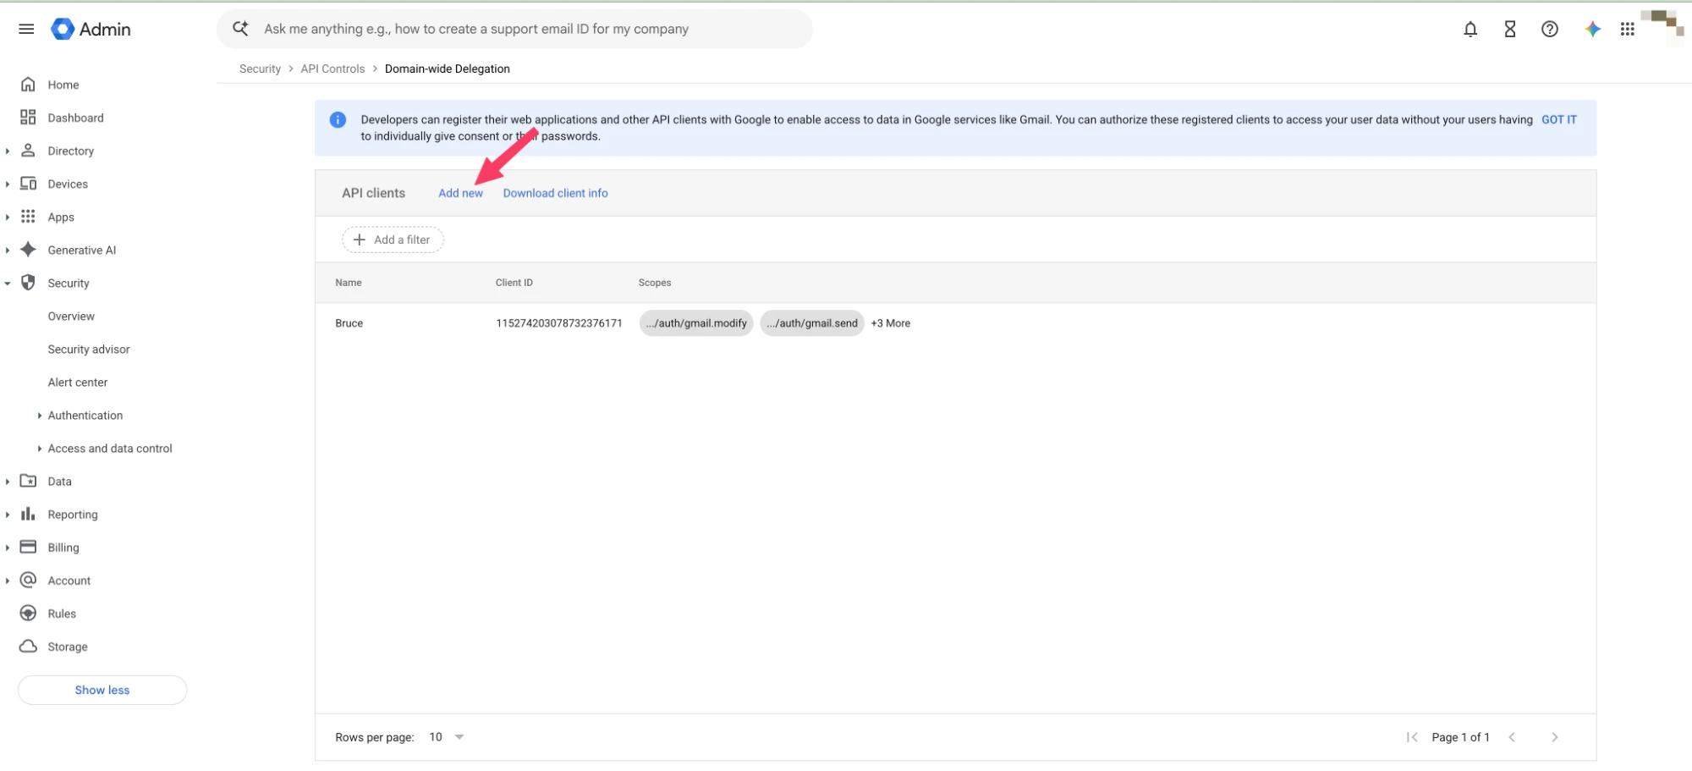Open the Gemini sparkle icon
Viewport: 1692px width, 771px height.
(1592, 29)
